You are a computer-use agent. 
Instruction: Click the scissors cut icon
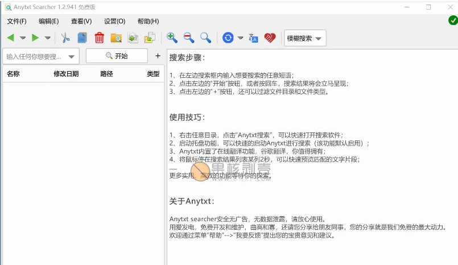tap(65, 38)
